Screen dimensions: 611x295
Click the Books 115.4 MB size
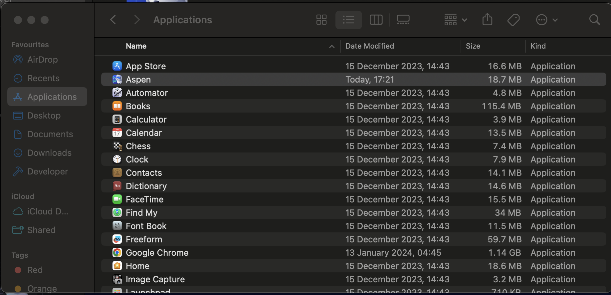(x=502, y=106)
